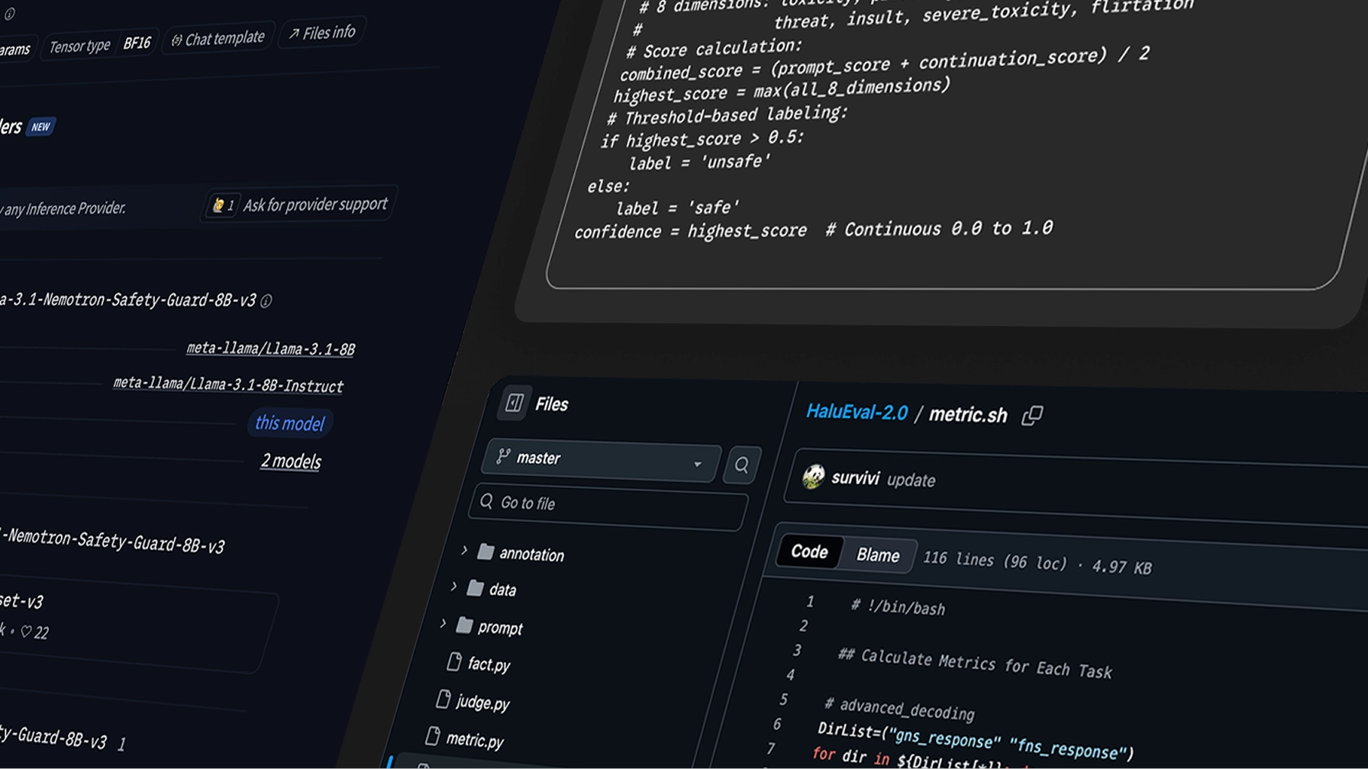Click the NEW badge
This screenshot has width=1368, height=769.
click(40, 127)
